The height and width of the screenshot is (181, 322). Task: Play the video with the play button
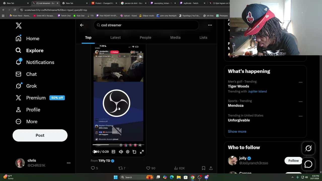pos(95,152)
